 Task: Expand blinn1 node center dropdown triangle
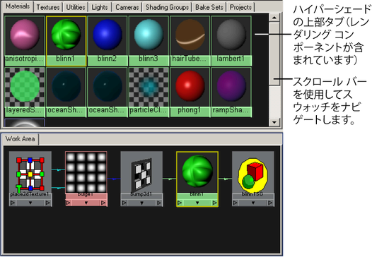197,203
